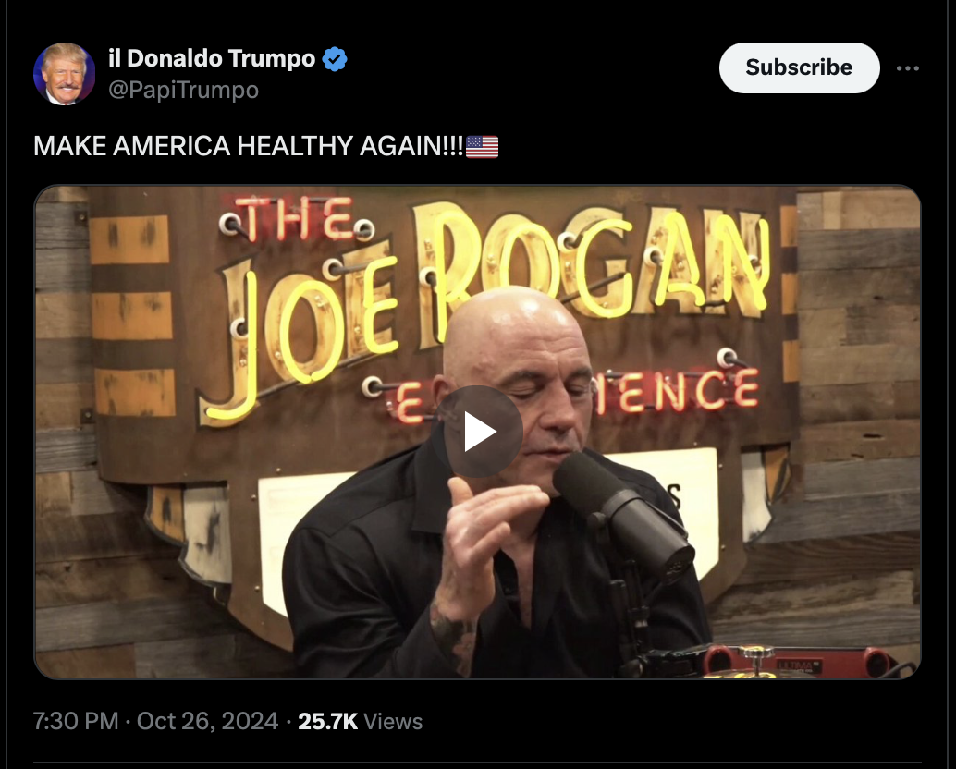Click the American flag emoji
Screen dimensions: 956x769
pyautogui.click(x=483, y=146)
